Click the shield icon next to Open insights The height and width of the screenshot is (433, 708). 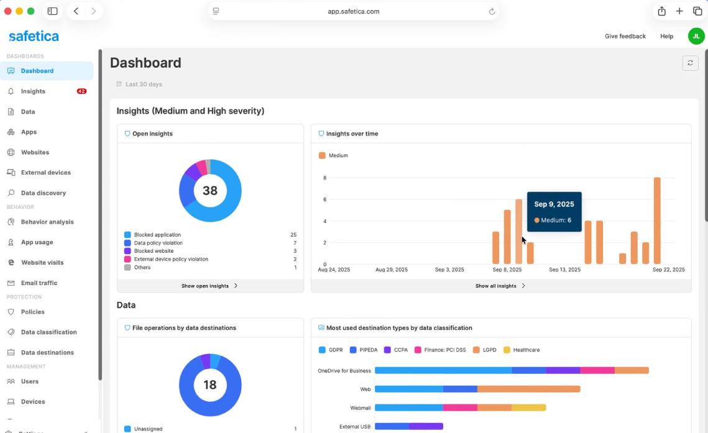point(127,134)
